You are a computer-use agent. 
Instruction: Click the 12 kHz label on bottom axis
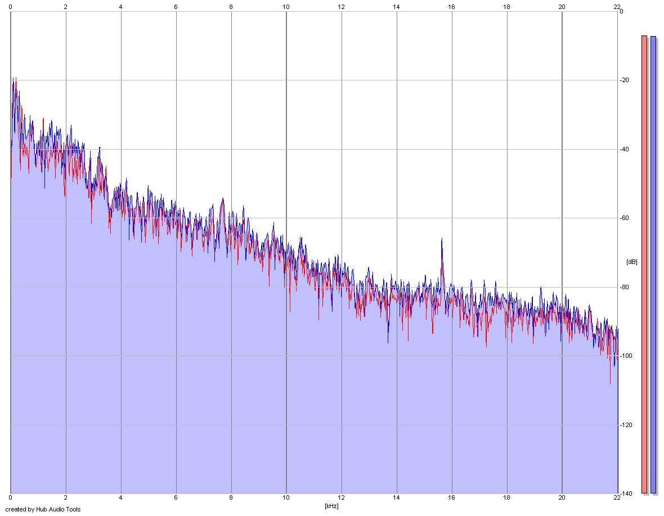click(342, 498)
